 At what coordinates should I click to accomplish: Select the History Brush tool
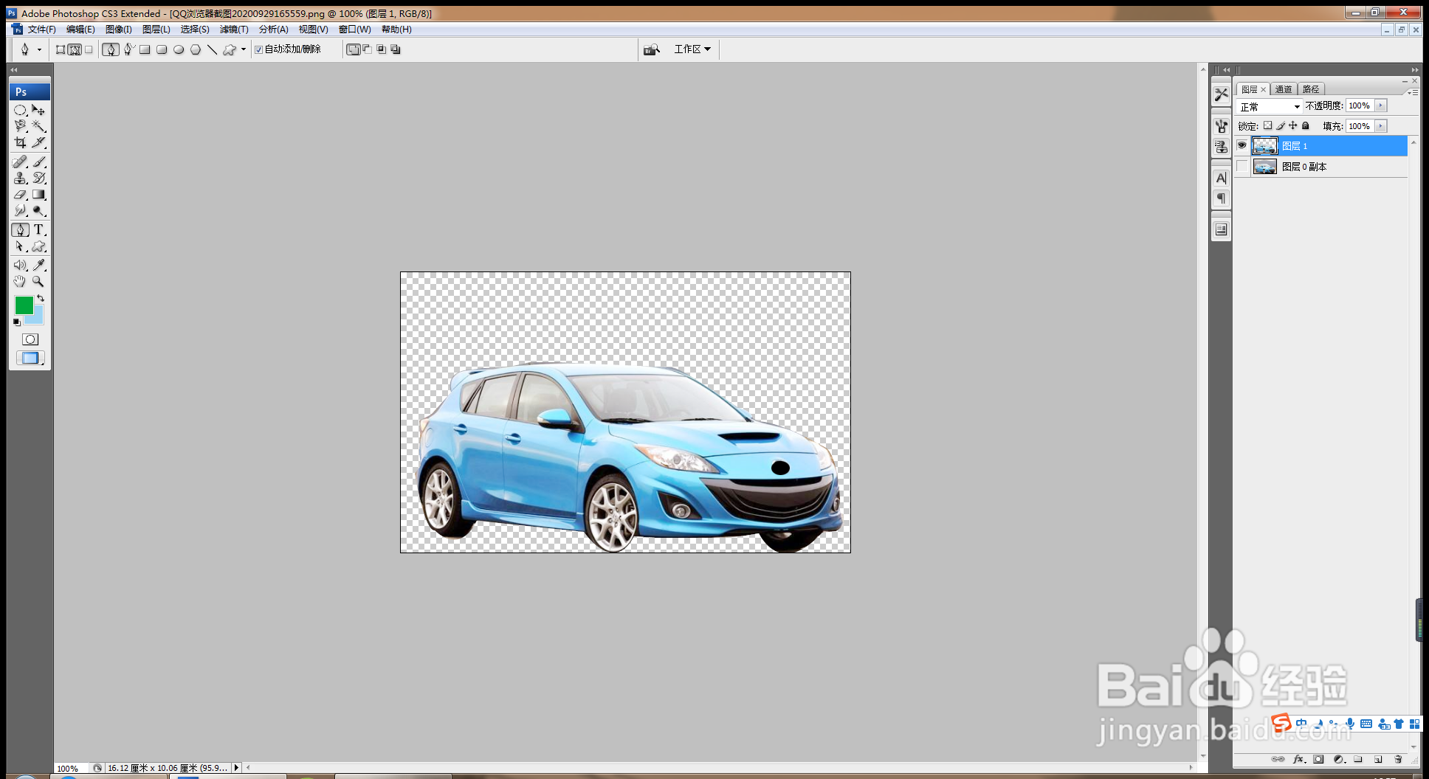tap(38, 178)
